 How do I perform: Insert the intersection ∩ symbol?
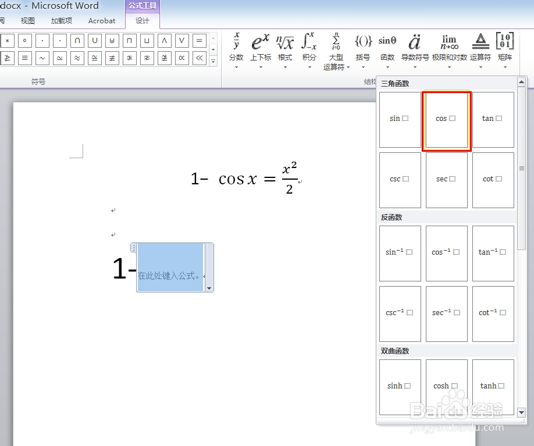pos(77,41)
